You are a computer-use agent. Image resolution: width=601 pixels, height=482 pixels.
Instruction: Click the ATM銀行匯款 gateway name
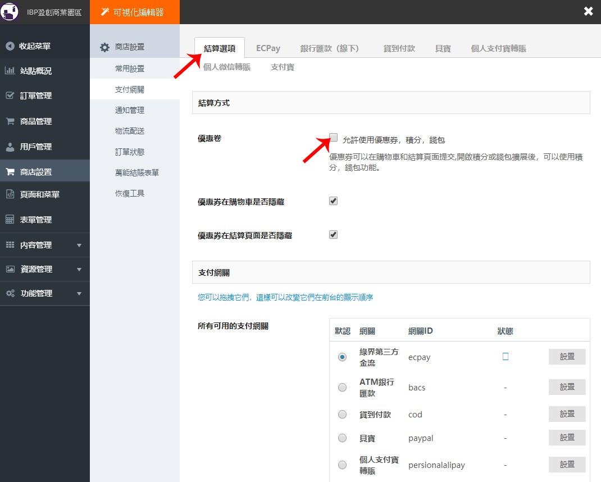376,387
